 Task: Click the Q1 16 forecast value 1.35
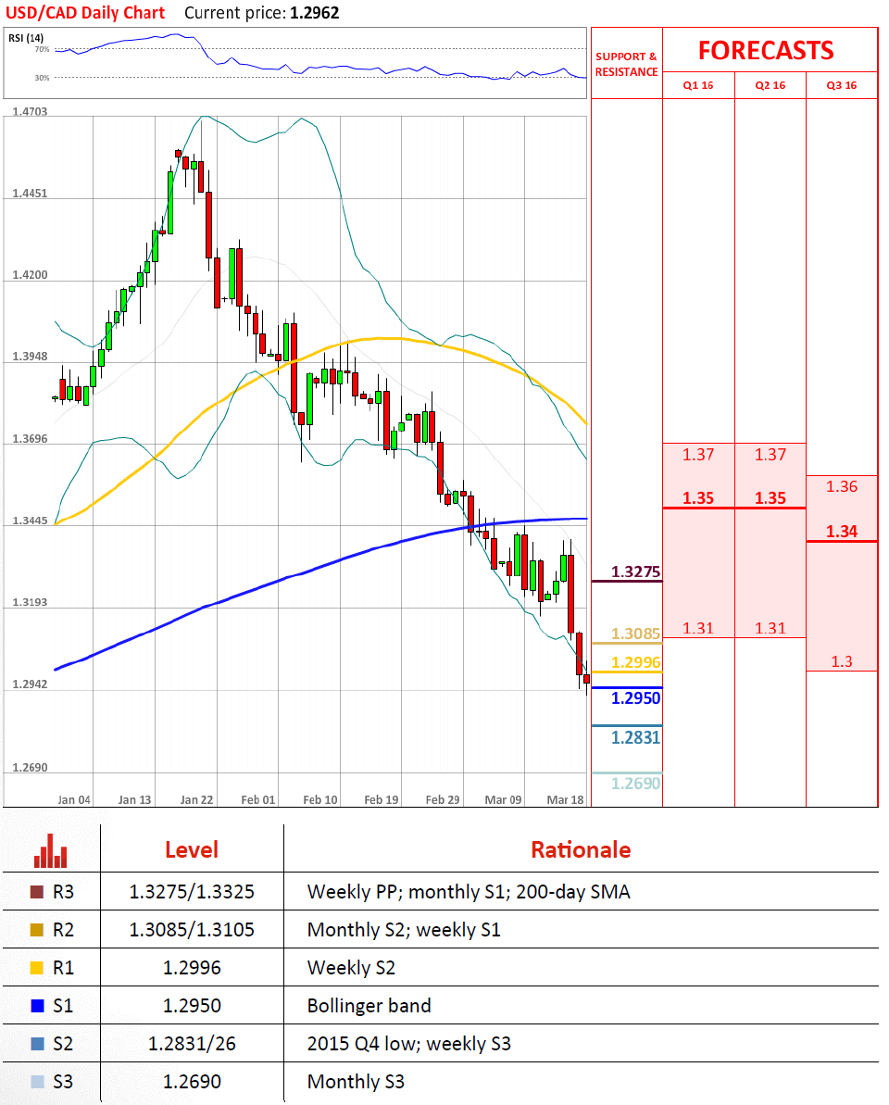tap(698, 498)
